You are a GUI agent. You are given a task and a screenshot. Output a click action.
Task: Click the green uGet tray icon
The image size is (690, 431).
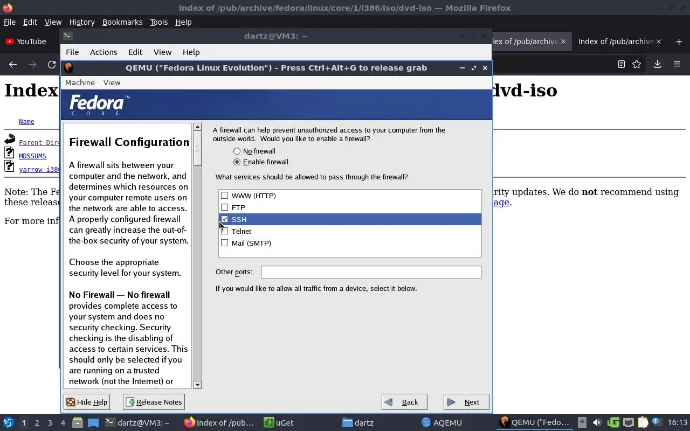click(x=613, y=422)
